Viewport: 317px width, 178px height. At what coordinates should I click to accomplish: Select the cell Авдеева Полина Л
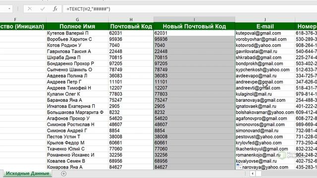click(x=77, y=76)
